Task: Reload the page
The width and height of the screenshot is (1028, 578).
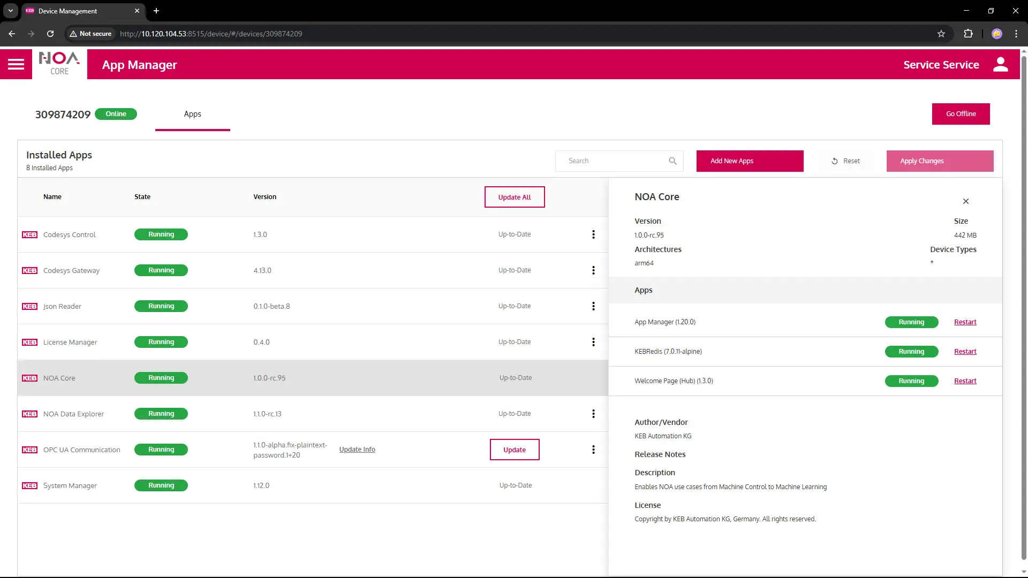Action: coord(50,34)
